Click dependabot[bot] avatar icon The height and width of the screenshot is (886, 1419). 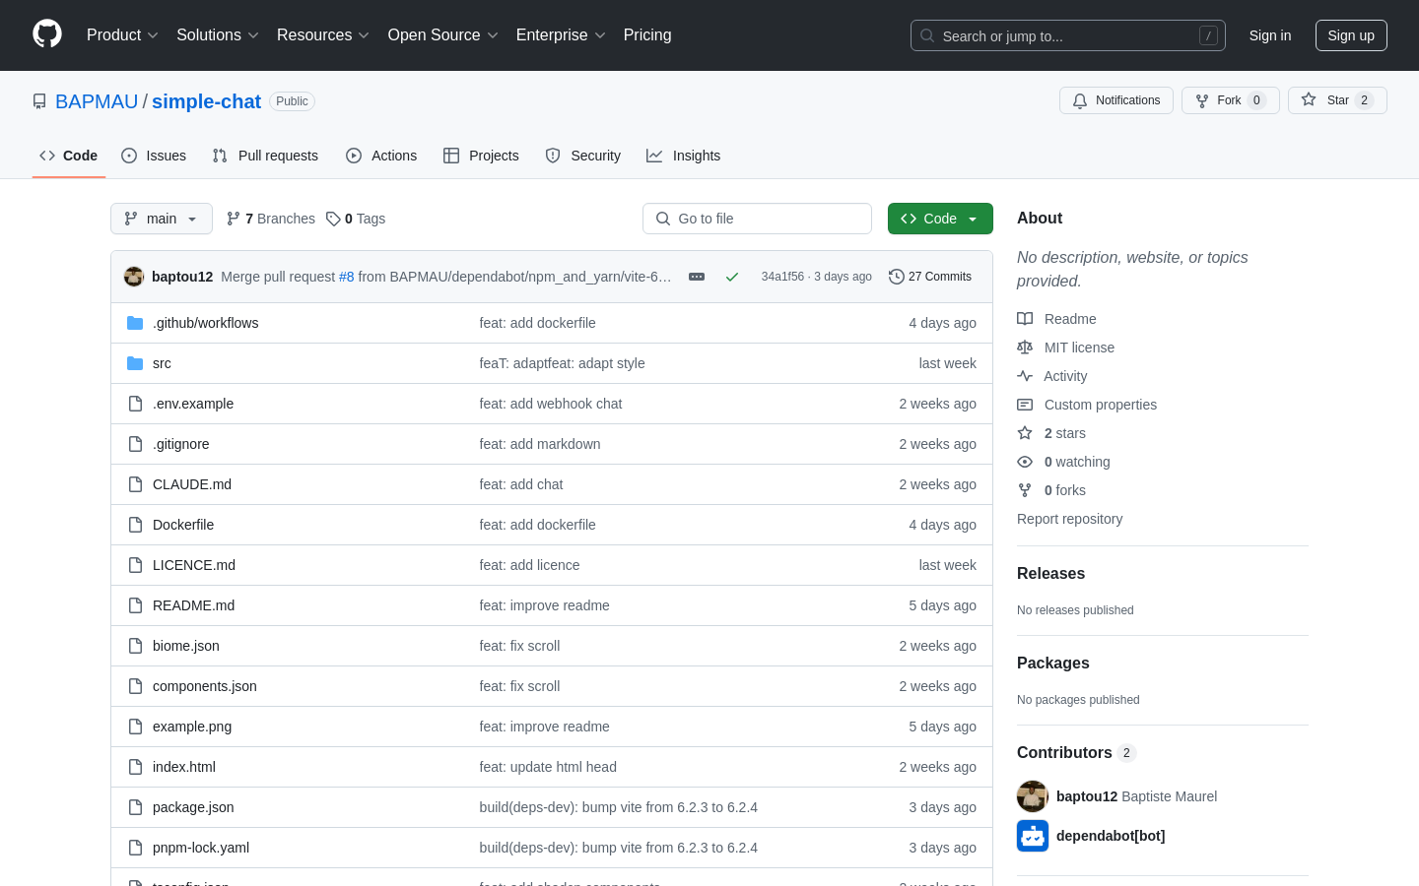[1033, 836]
